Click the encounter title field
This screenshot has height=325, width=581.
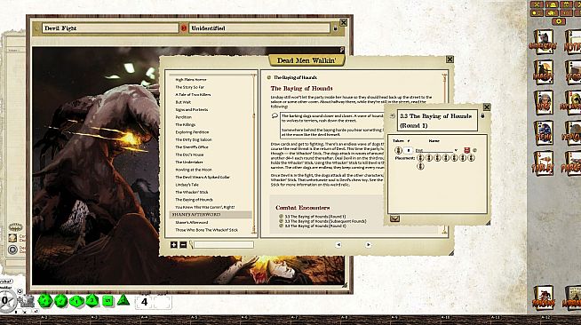[x=437, y=120]
